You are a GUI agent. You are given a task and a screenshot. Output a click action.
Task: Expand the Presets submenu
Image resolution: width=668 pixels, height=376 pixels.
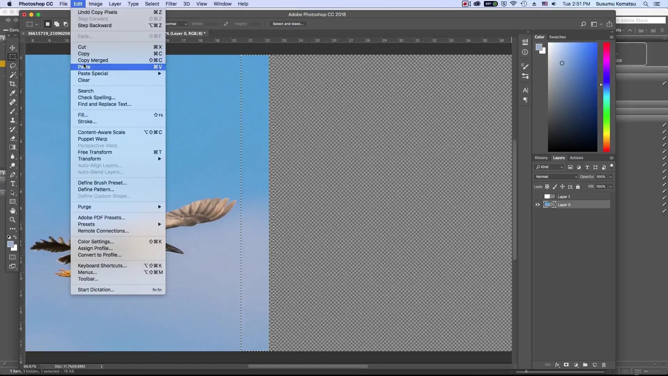pos(118,224)
